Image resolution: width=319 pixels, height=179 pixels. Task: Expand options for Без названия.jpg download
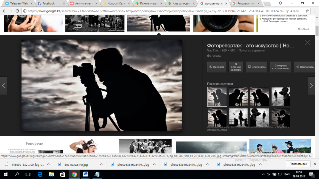coord(101,164)
